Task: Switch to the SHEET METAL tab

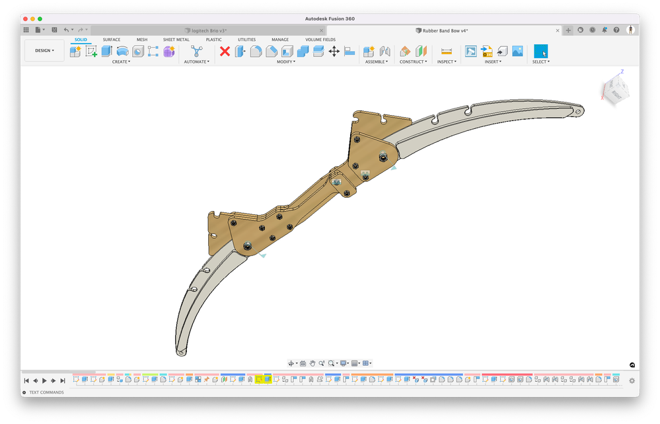Action: pos(176,40)
